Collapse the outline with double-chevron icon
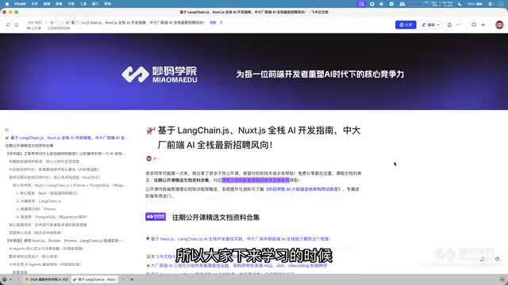Image resolution: width=508 pixels, height=285 pixels. (x=7, y=130)
